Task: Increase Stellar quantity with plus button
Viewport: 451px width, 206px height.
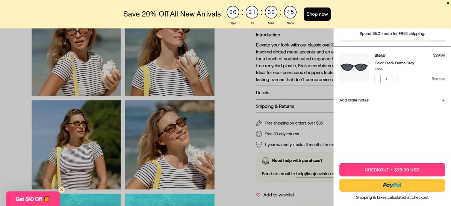Action: pyautogui.click(x=395, y=79)
